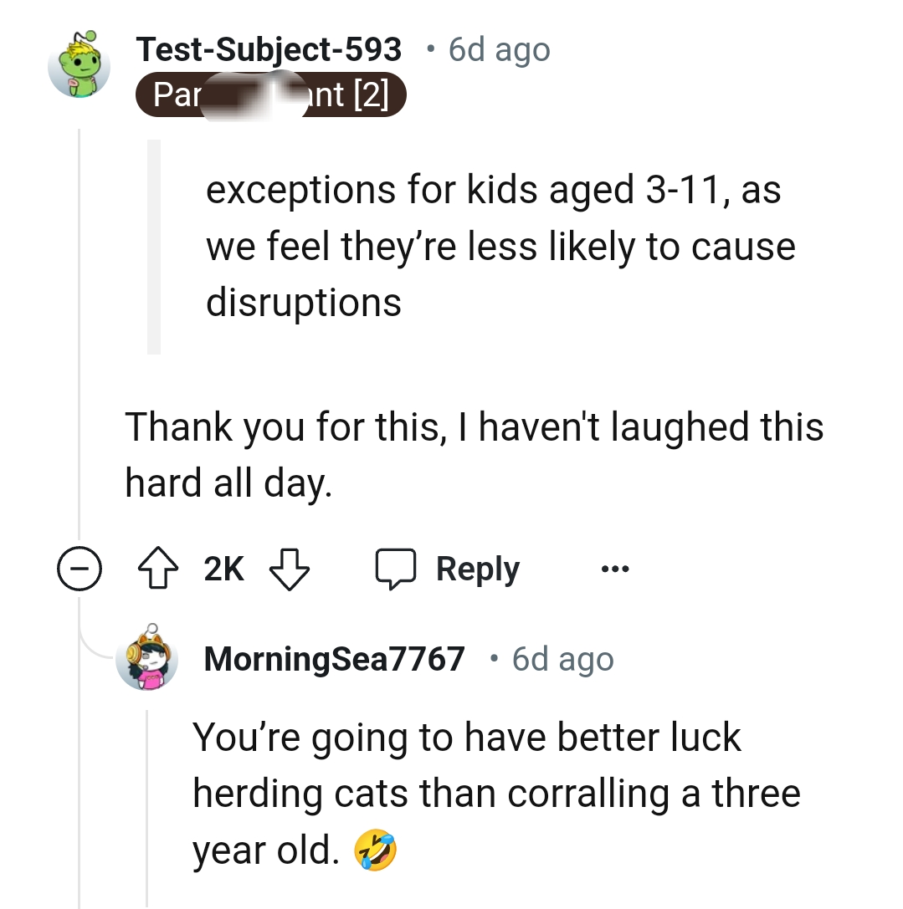Tap the brown user flair badge
The width and height of the screenshot is (903, 909).
pos(270,94)
